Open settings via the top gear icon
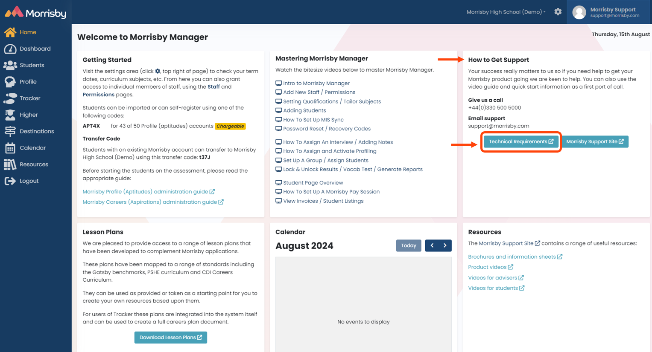Screen dimensions: 652x352 558,12
